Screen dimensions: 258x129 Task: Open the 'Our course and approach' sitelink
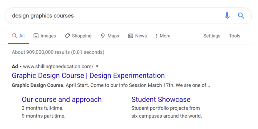[62, 100]
